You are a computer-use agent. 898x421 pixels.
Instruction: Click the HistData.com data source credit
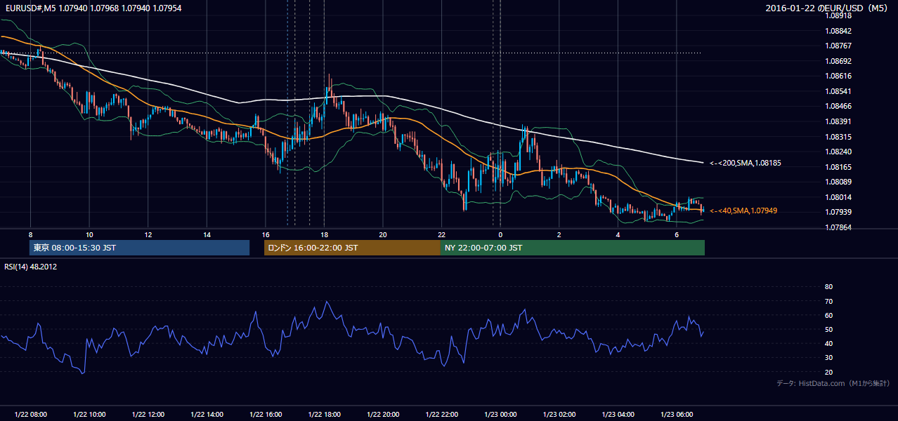[833, 383]
